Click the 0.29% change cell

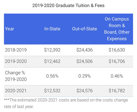(85, 76)
